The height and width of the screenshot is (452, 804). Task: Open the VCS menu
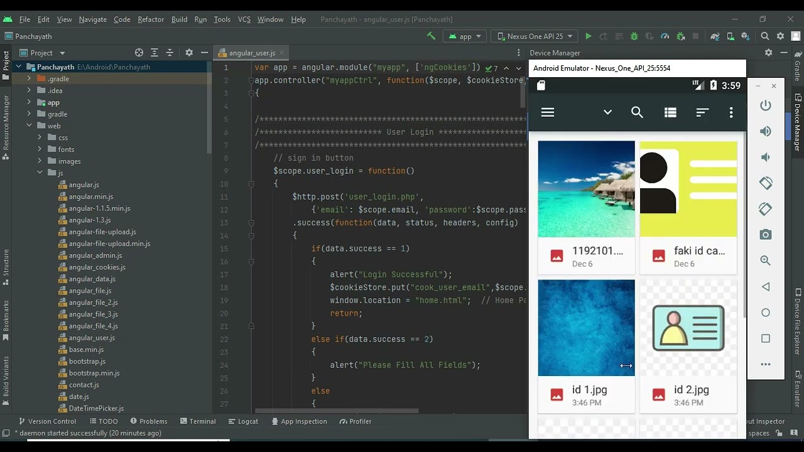(244, 19)
